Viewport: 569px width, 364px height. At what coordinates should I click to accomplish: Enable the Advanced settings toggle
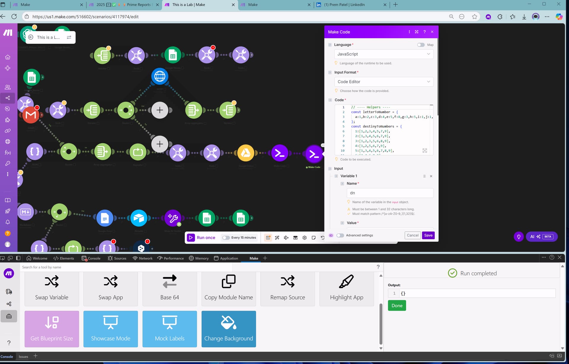point(340,235)
